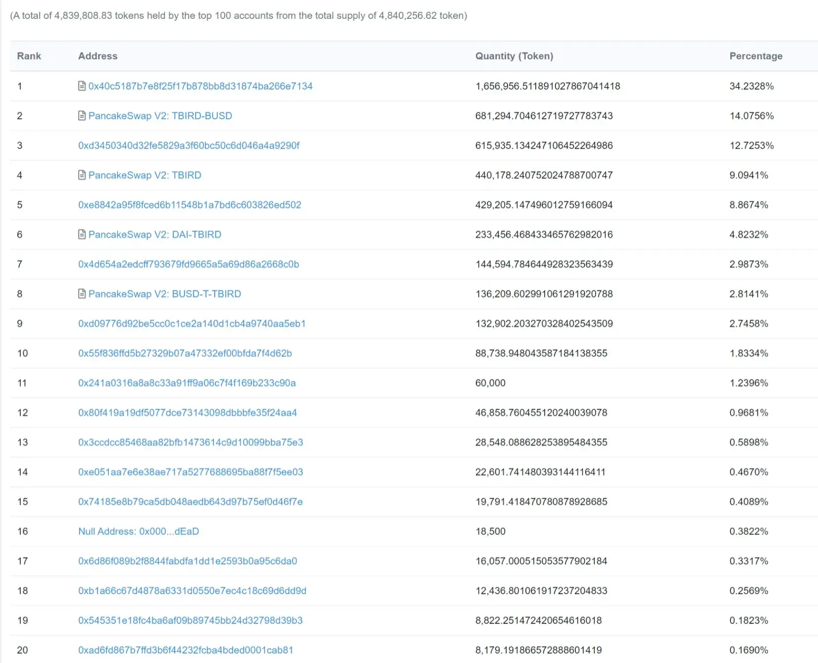The width and height of the screenshot is (818, 663).
Task: Open address 0x80f419a19df5077dce73143098dbbbfe35f24aa4
Action: [188, 413]
